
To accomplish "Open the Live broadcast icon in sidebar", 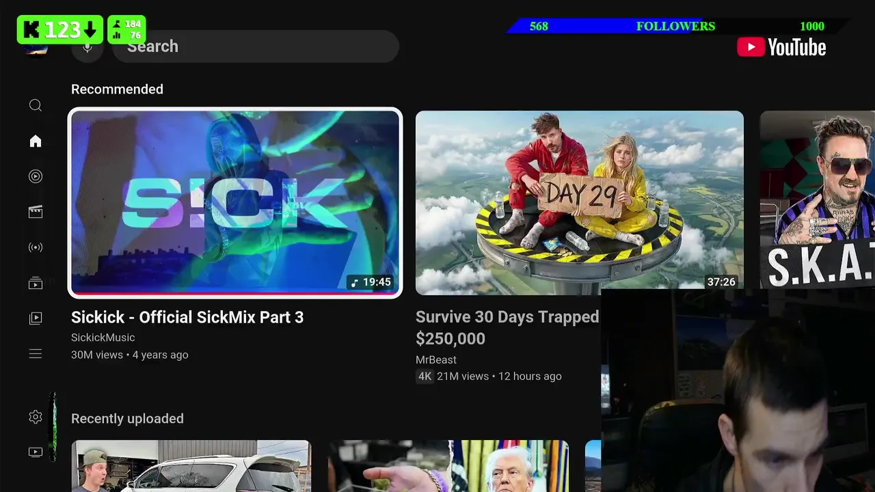I will [36, 247].
